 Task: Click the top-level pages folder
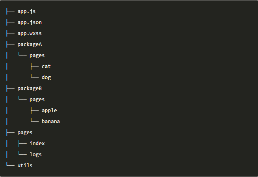(25, 133)
